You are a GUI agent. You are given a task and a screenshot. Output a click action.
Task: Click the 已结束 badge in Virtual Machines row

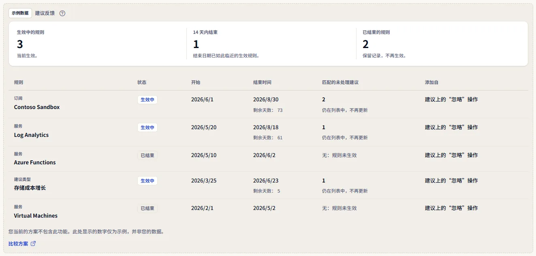pyautogui.click(x=147, y=209)
